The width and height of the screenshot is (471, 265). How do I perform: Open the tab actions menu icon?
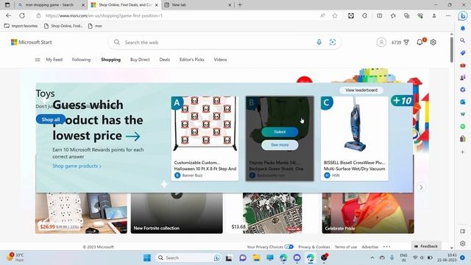(7, 5)
